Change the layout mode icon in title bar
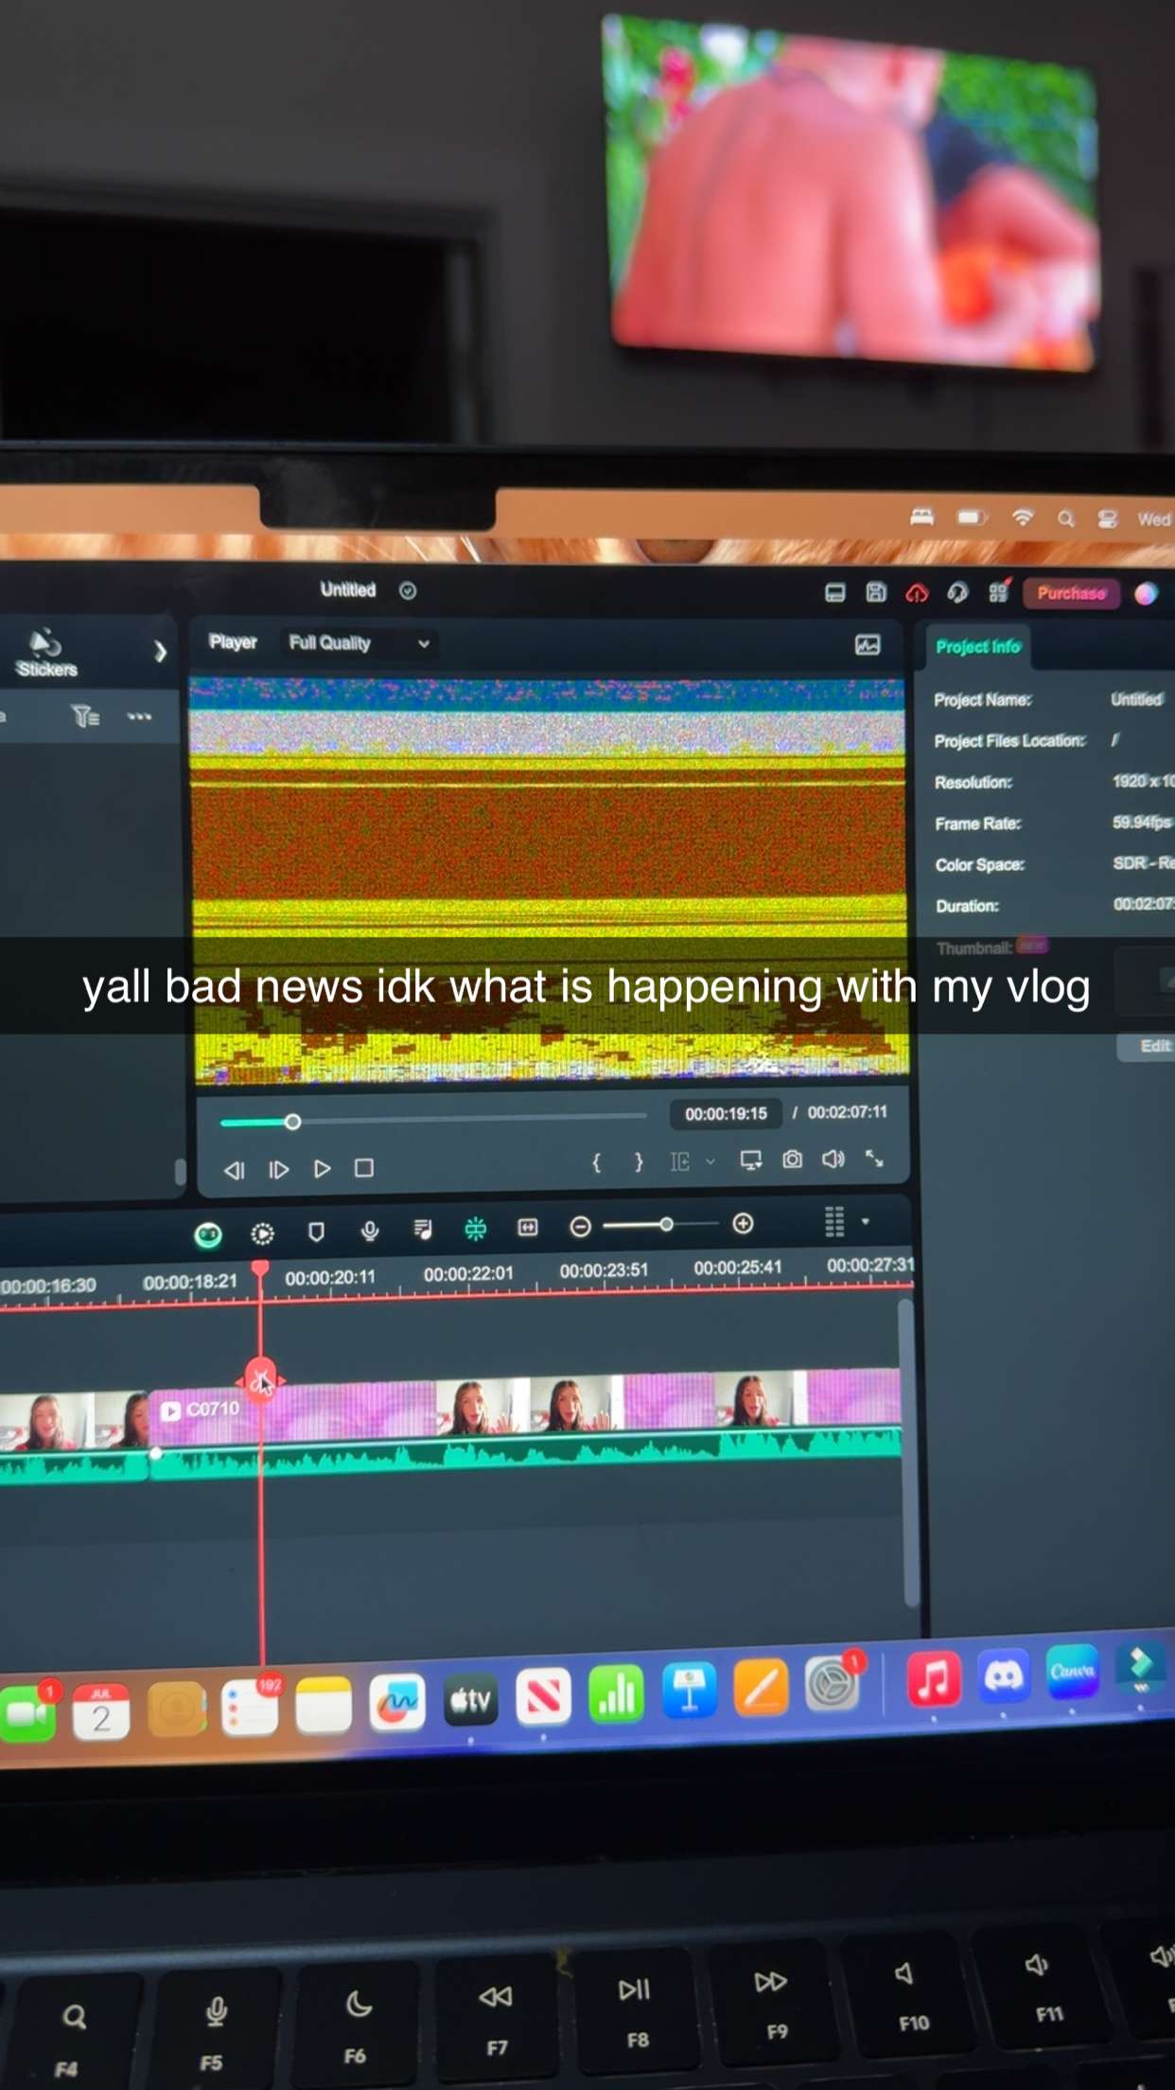 coord(834,593)
